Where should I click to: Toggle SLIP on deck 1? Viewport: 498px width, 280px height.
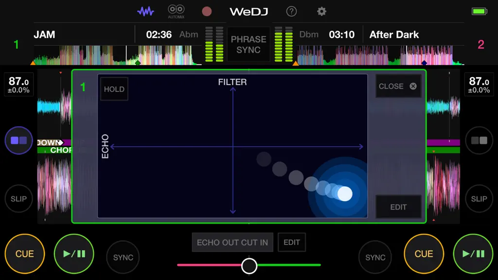(x=19, y=199)
